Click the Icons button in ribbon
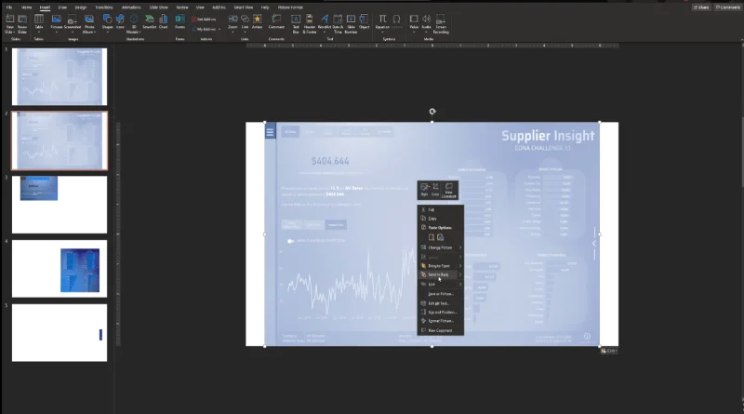 click(x=120, y=21)
